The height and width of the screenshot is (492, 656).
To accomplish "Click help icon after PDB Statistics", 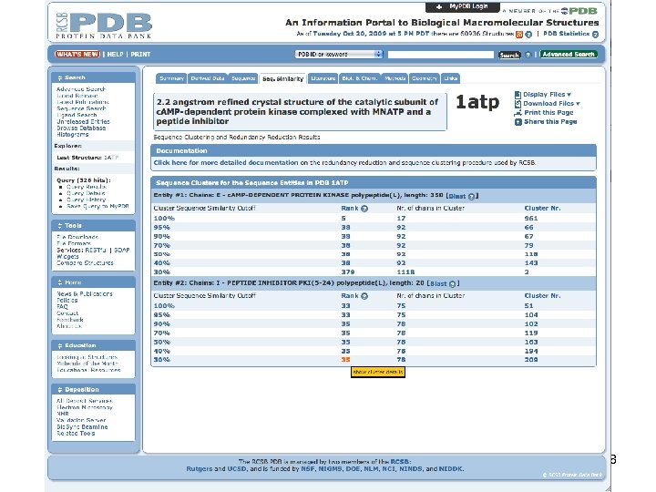I will [595, 35].
